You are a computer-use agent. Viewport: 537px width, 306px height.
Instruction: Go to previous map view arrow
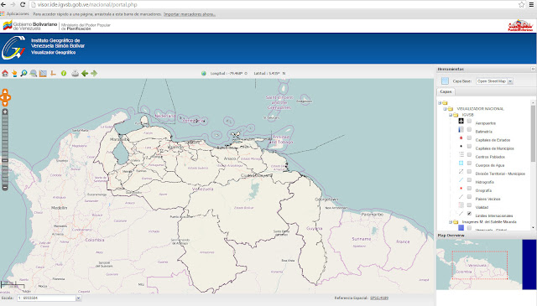point(85,73)
